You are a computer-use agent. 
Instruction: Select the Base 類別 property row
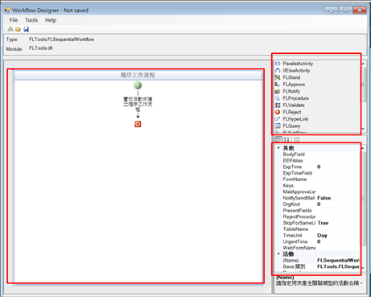click(x=320, y=266)
